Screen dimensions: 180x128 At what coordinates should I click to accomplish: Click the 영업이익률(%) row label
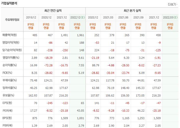tap(11, 57)
